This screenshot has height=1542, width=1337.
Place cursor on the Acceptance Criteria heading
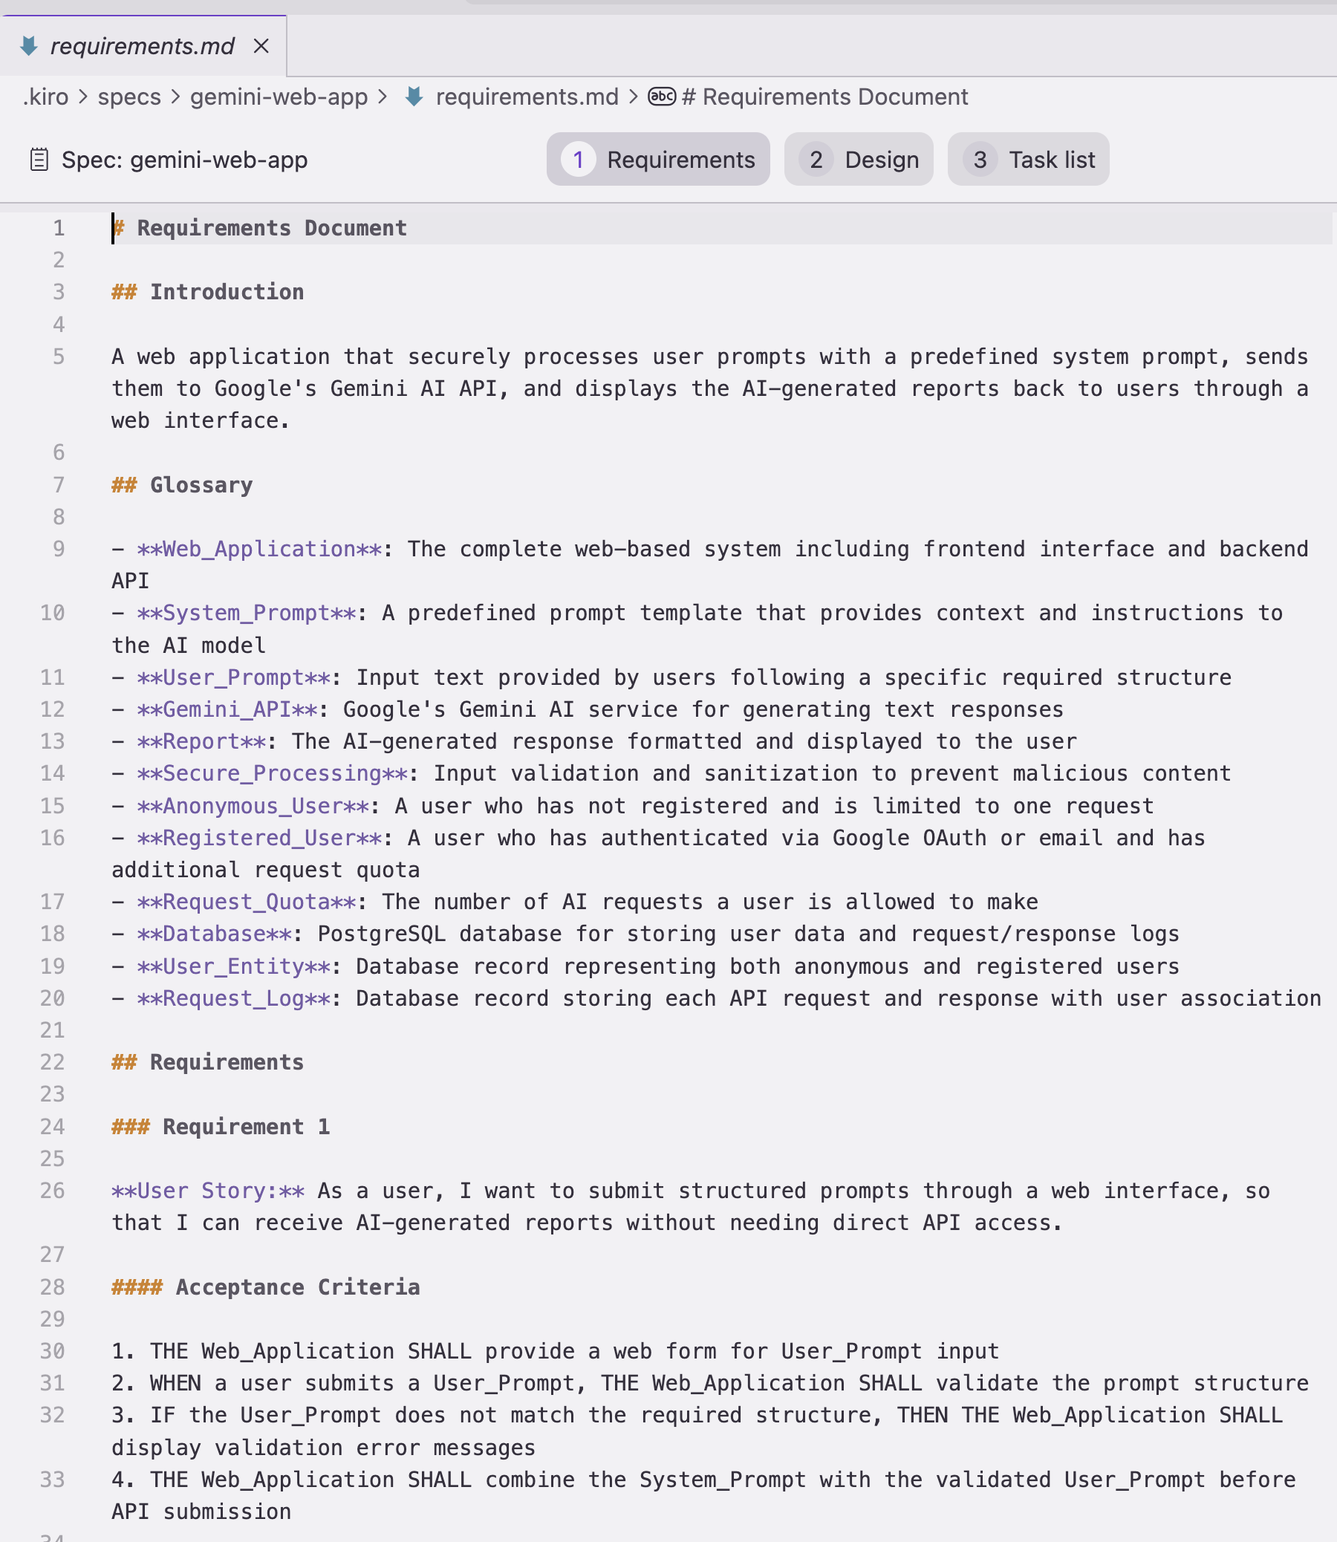click(297, 1287)
